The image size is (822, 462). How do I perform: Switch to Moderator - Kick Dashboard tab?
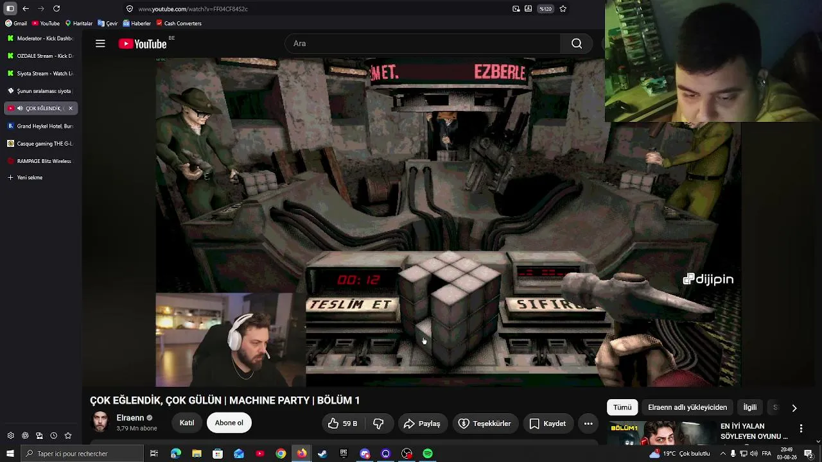(x=40, y=38)
